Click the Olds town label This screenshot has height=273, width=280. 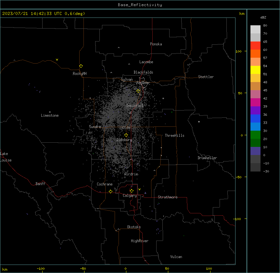tap(126, 128)
